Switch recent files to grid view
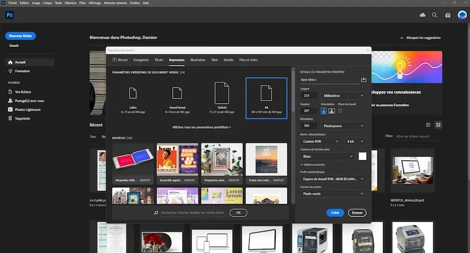 click(438, 125)
